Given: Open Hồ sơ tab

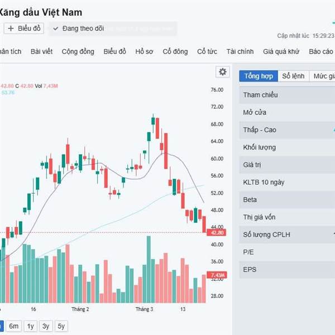Looking at the screenshot, I should click(x=144, y=51).
